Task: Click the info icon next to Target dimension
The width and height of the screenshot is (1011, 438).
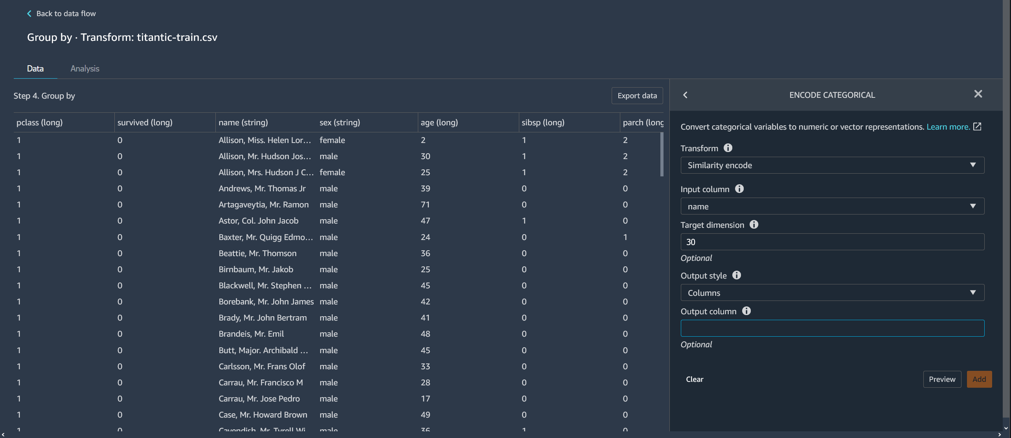Action: [754, 225]
